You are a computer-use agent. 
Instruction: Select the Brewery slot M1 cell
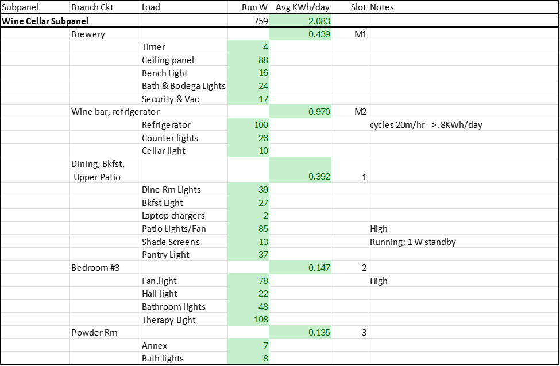pyautogui.click(x=361, y=34)
